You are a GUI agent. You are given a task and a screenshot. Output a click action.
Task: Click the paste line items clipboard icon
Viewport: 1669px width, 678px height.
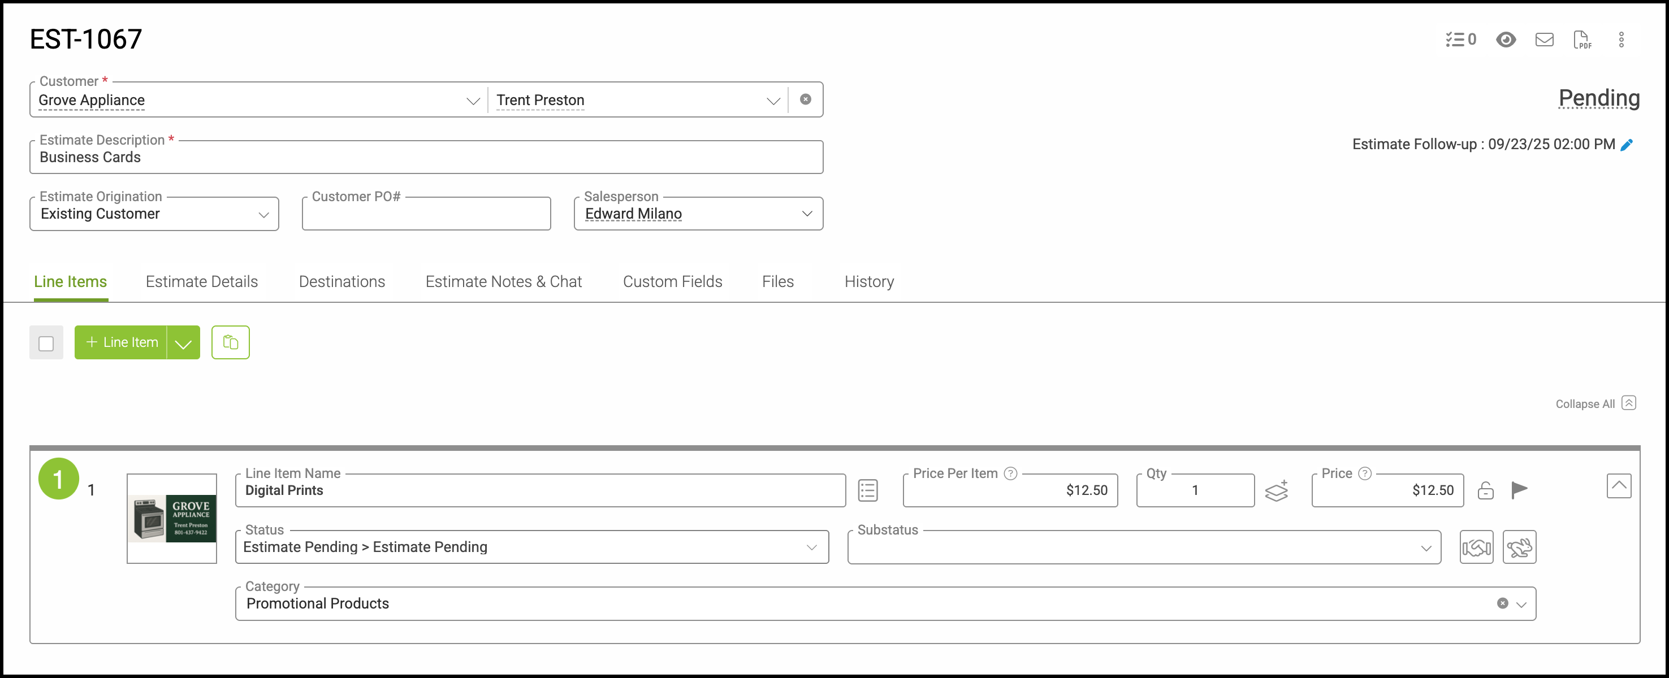(x=230, y=342)
